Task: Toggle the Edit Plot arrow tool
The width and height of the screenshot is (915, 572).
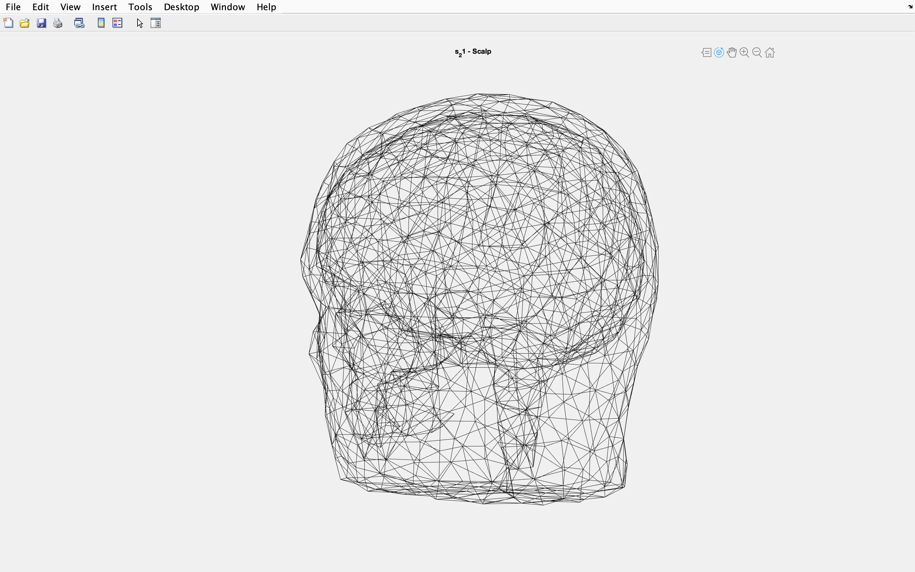Action: tap(139, 23)
